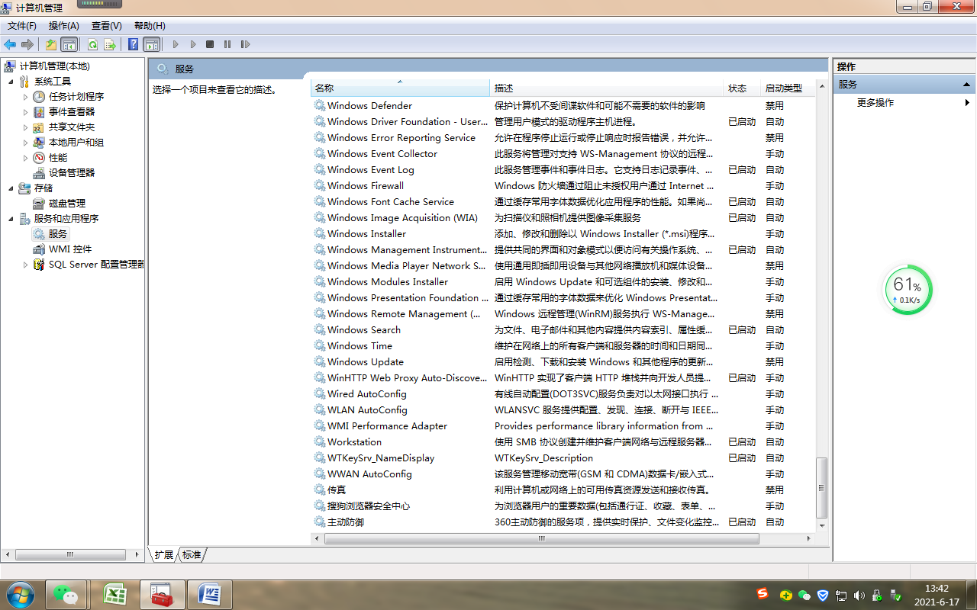Click the grey Forward arrow in toolbar
977x610 pixels.
tap(27, 44)
